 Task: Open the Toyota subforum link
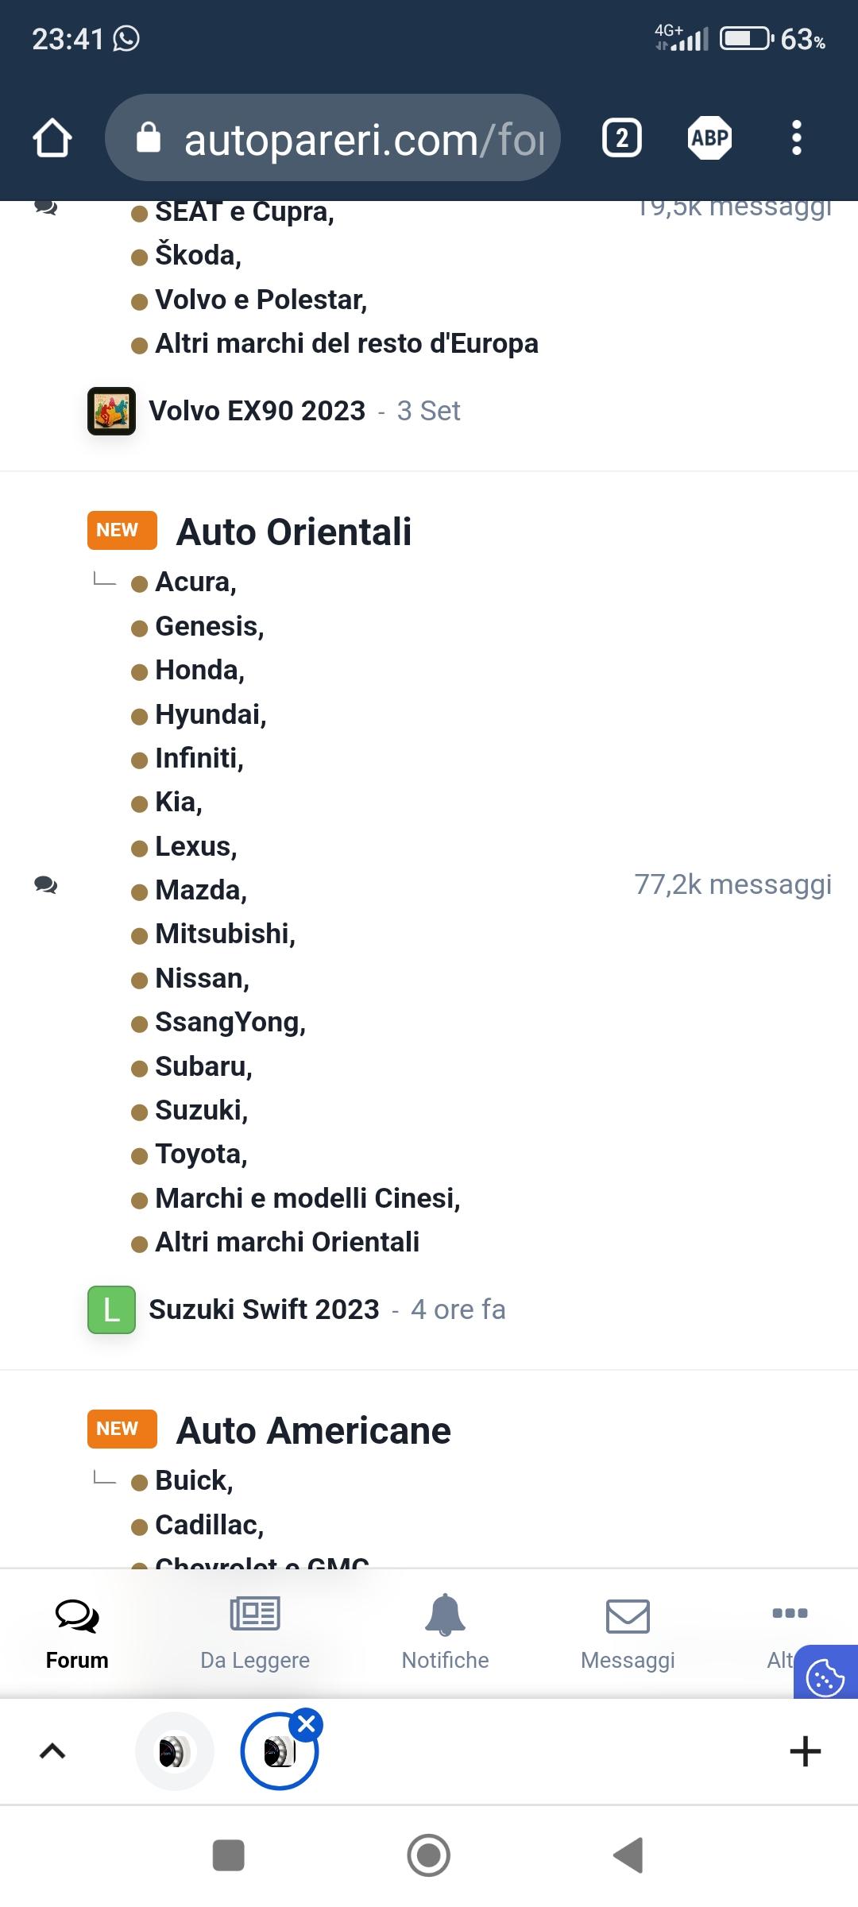[201, 1154]
